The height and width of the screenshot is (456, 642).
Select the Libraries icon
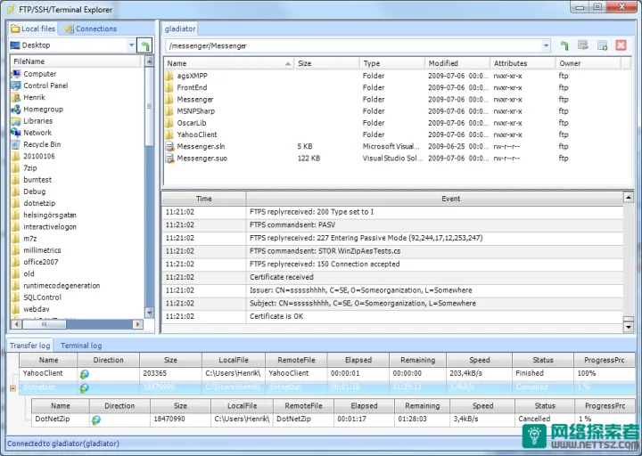15,121
